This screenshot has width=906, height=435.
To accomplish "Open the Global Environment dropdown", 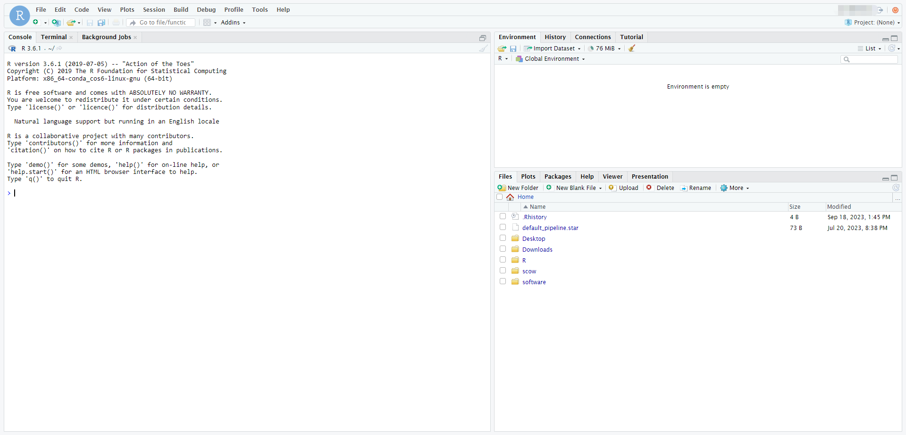I will (x=552, y=59).
